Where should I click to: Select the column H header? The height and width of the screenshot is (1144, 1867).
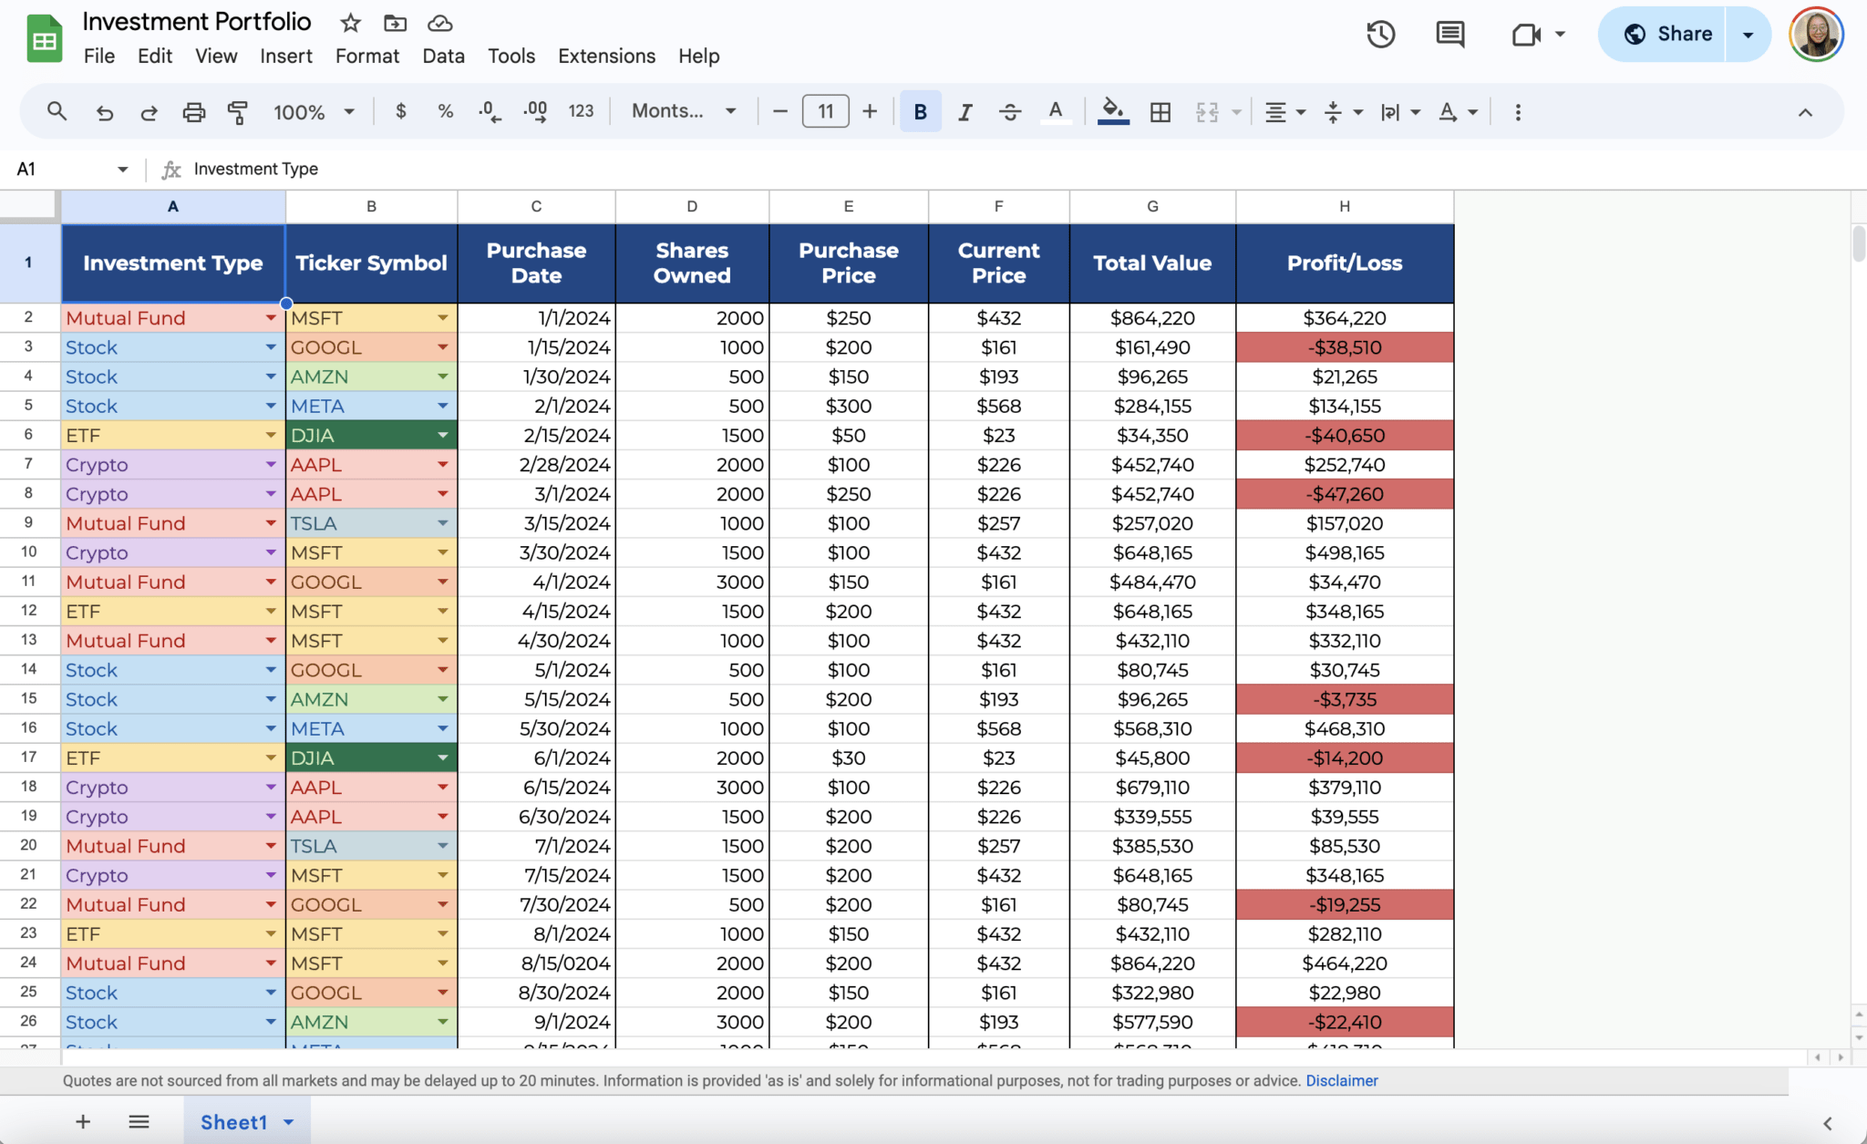1345,207
